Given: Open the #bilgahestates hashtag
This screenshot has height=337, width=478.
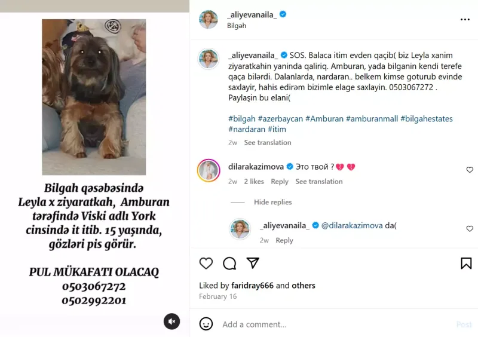Looking at the screenshot, I should [427, 119].
